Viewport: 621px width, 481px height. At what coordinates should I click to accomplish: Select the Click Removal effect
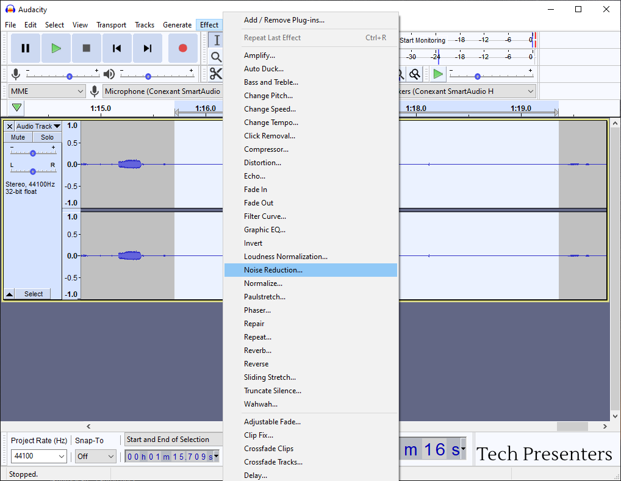[x=311, y=136]
